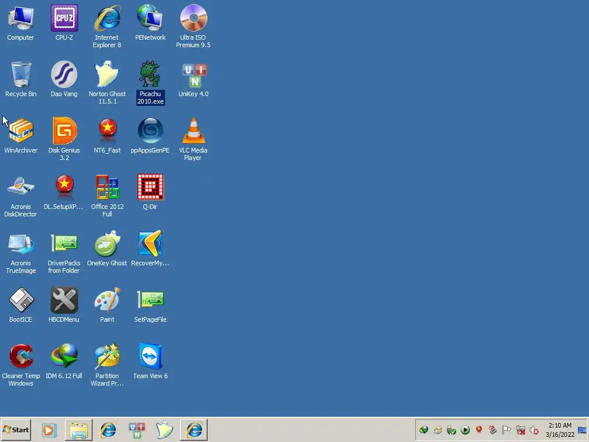This screenshot has height=442, width=589.
Task: Click the muted volume speaker icon
Action: 534,430
